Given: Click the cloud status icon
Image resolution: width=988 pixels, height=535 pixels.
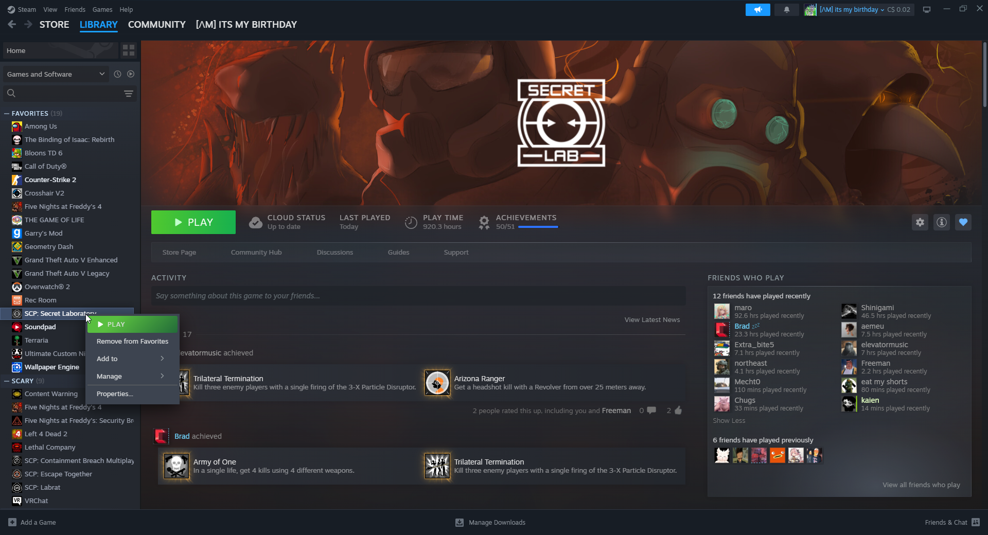Looking at the screenshot, I should click(x=256, y=222).
